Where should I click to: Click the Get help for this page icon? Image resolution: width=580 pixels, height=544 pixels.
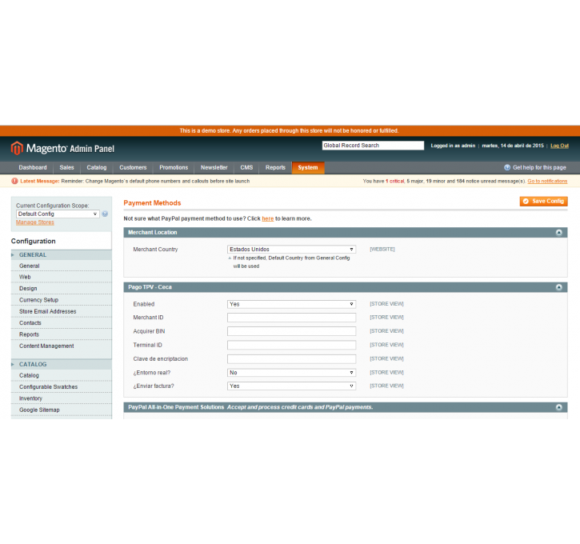coord(507,167)
